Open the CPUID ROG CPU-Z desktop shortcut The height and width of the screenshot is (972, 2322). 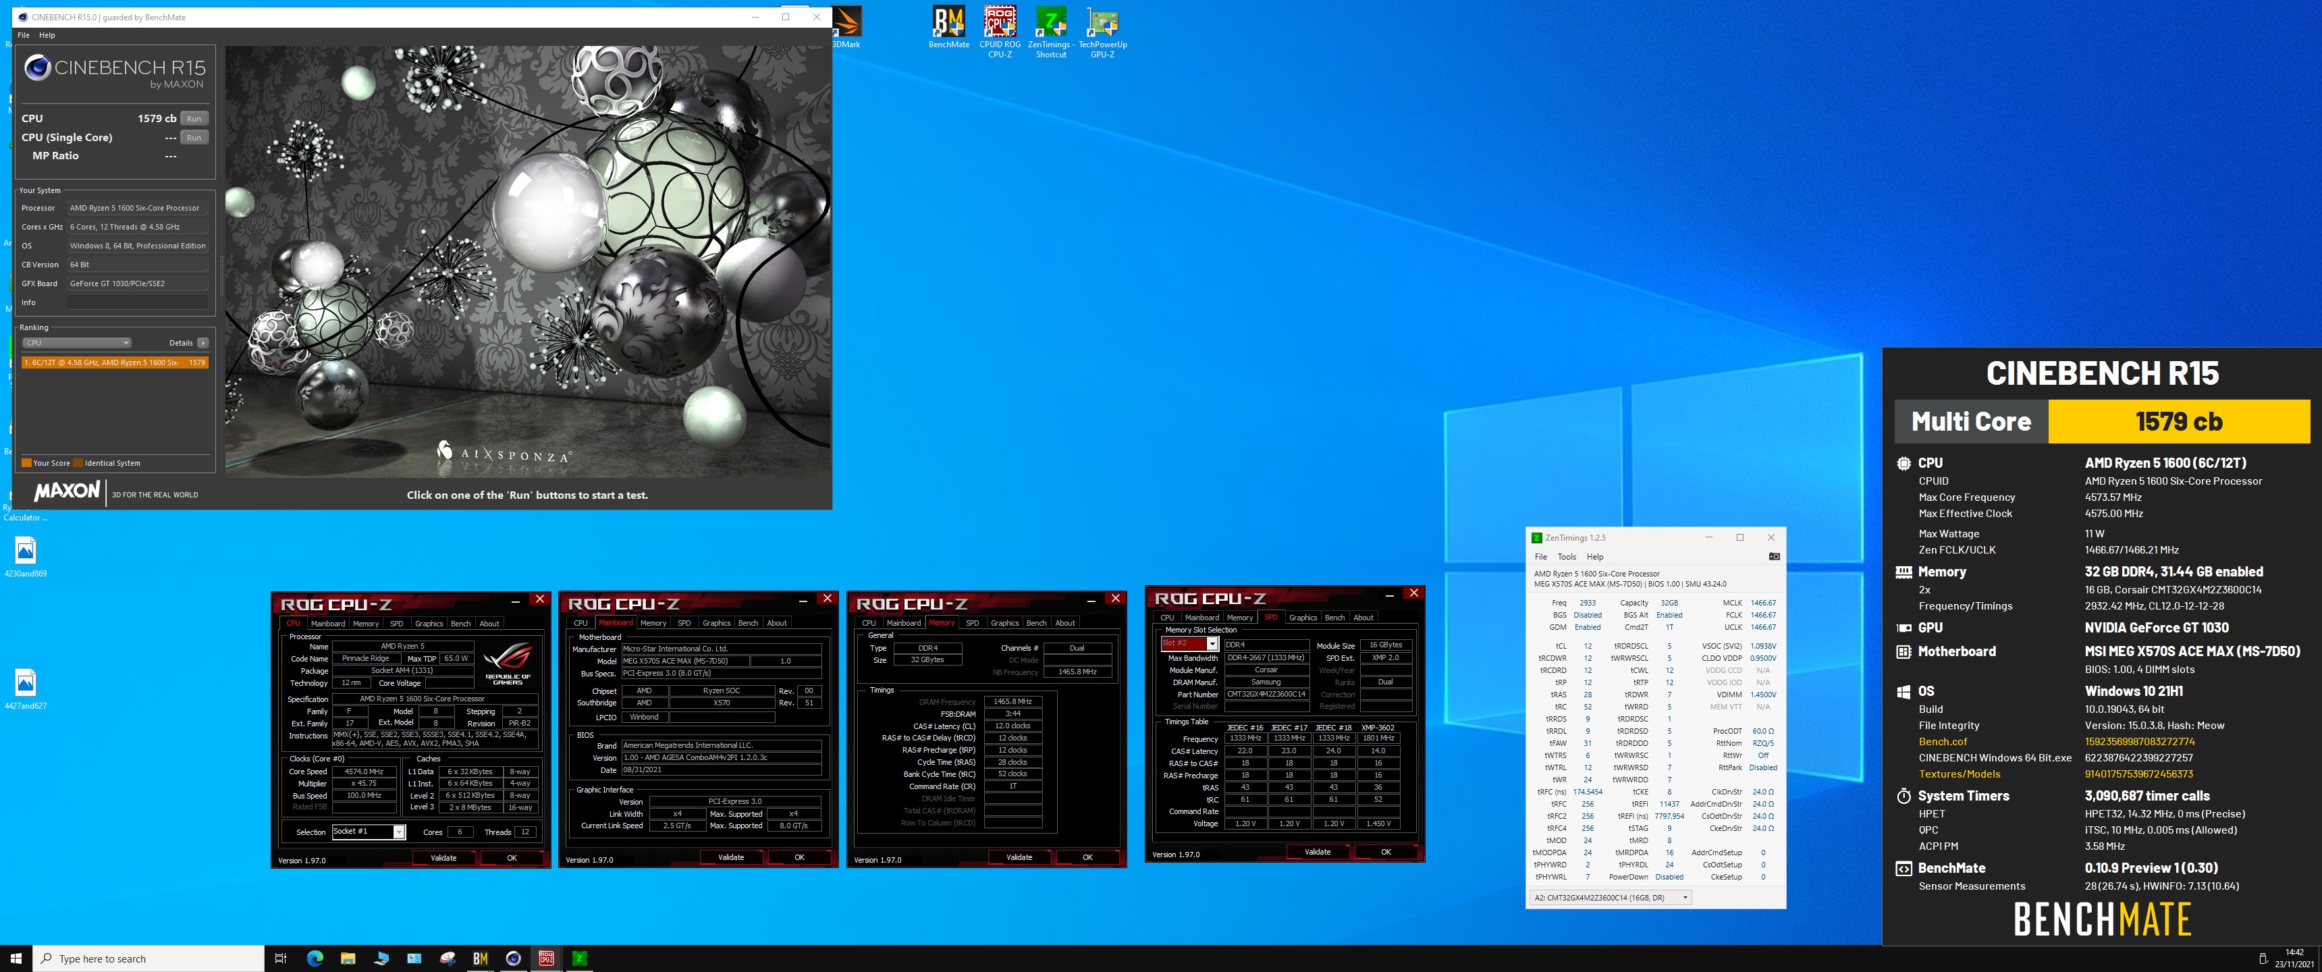[x=1000, y=32]
